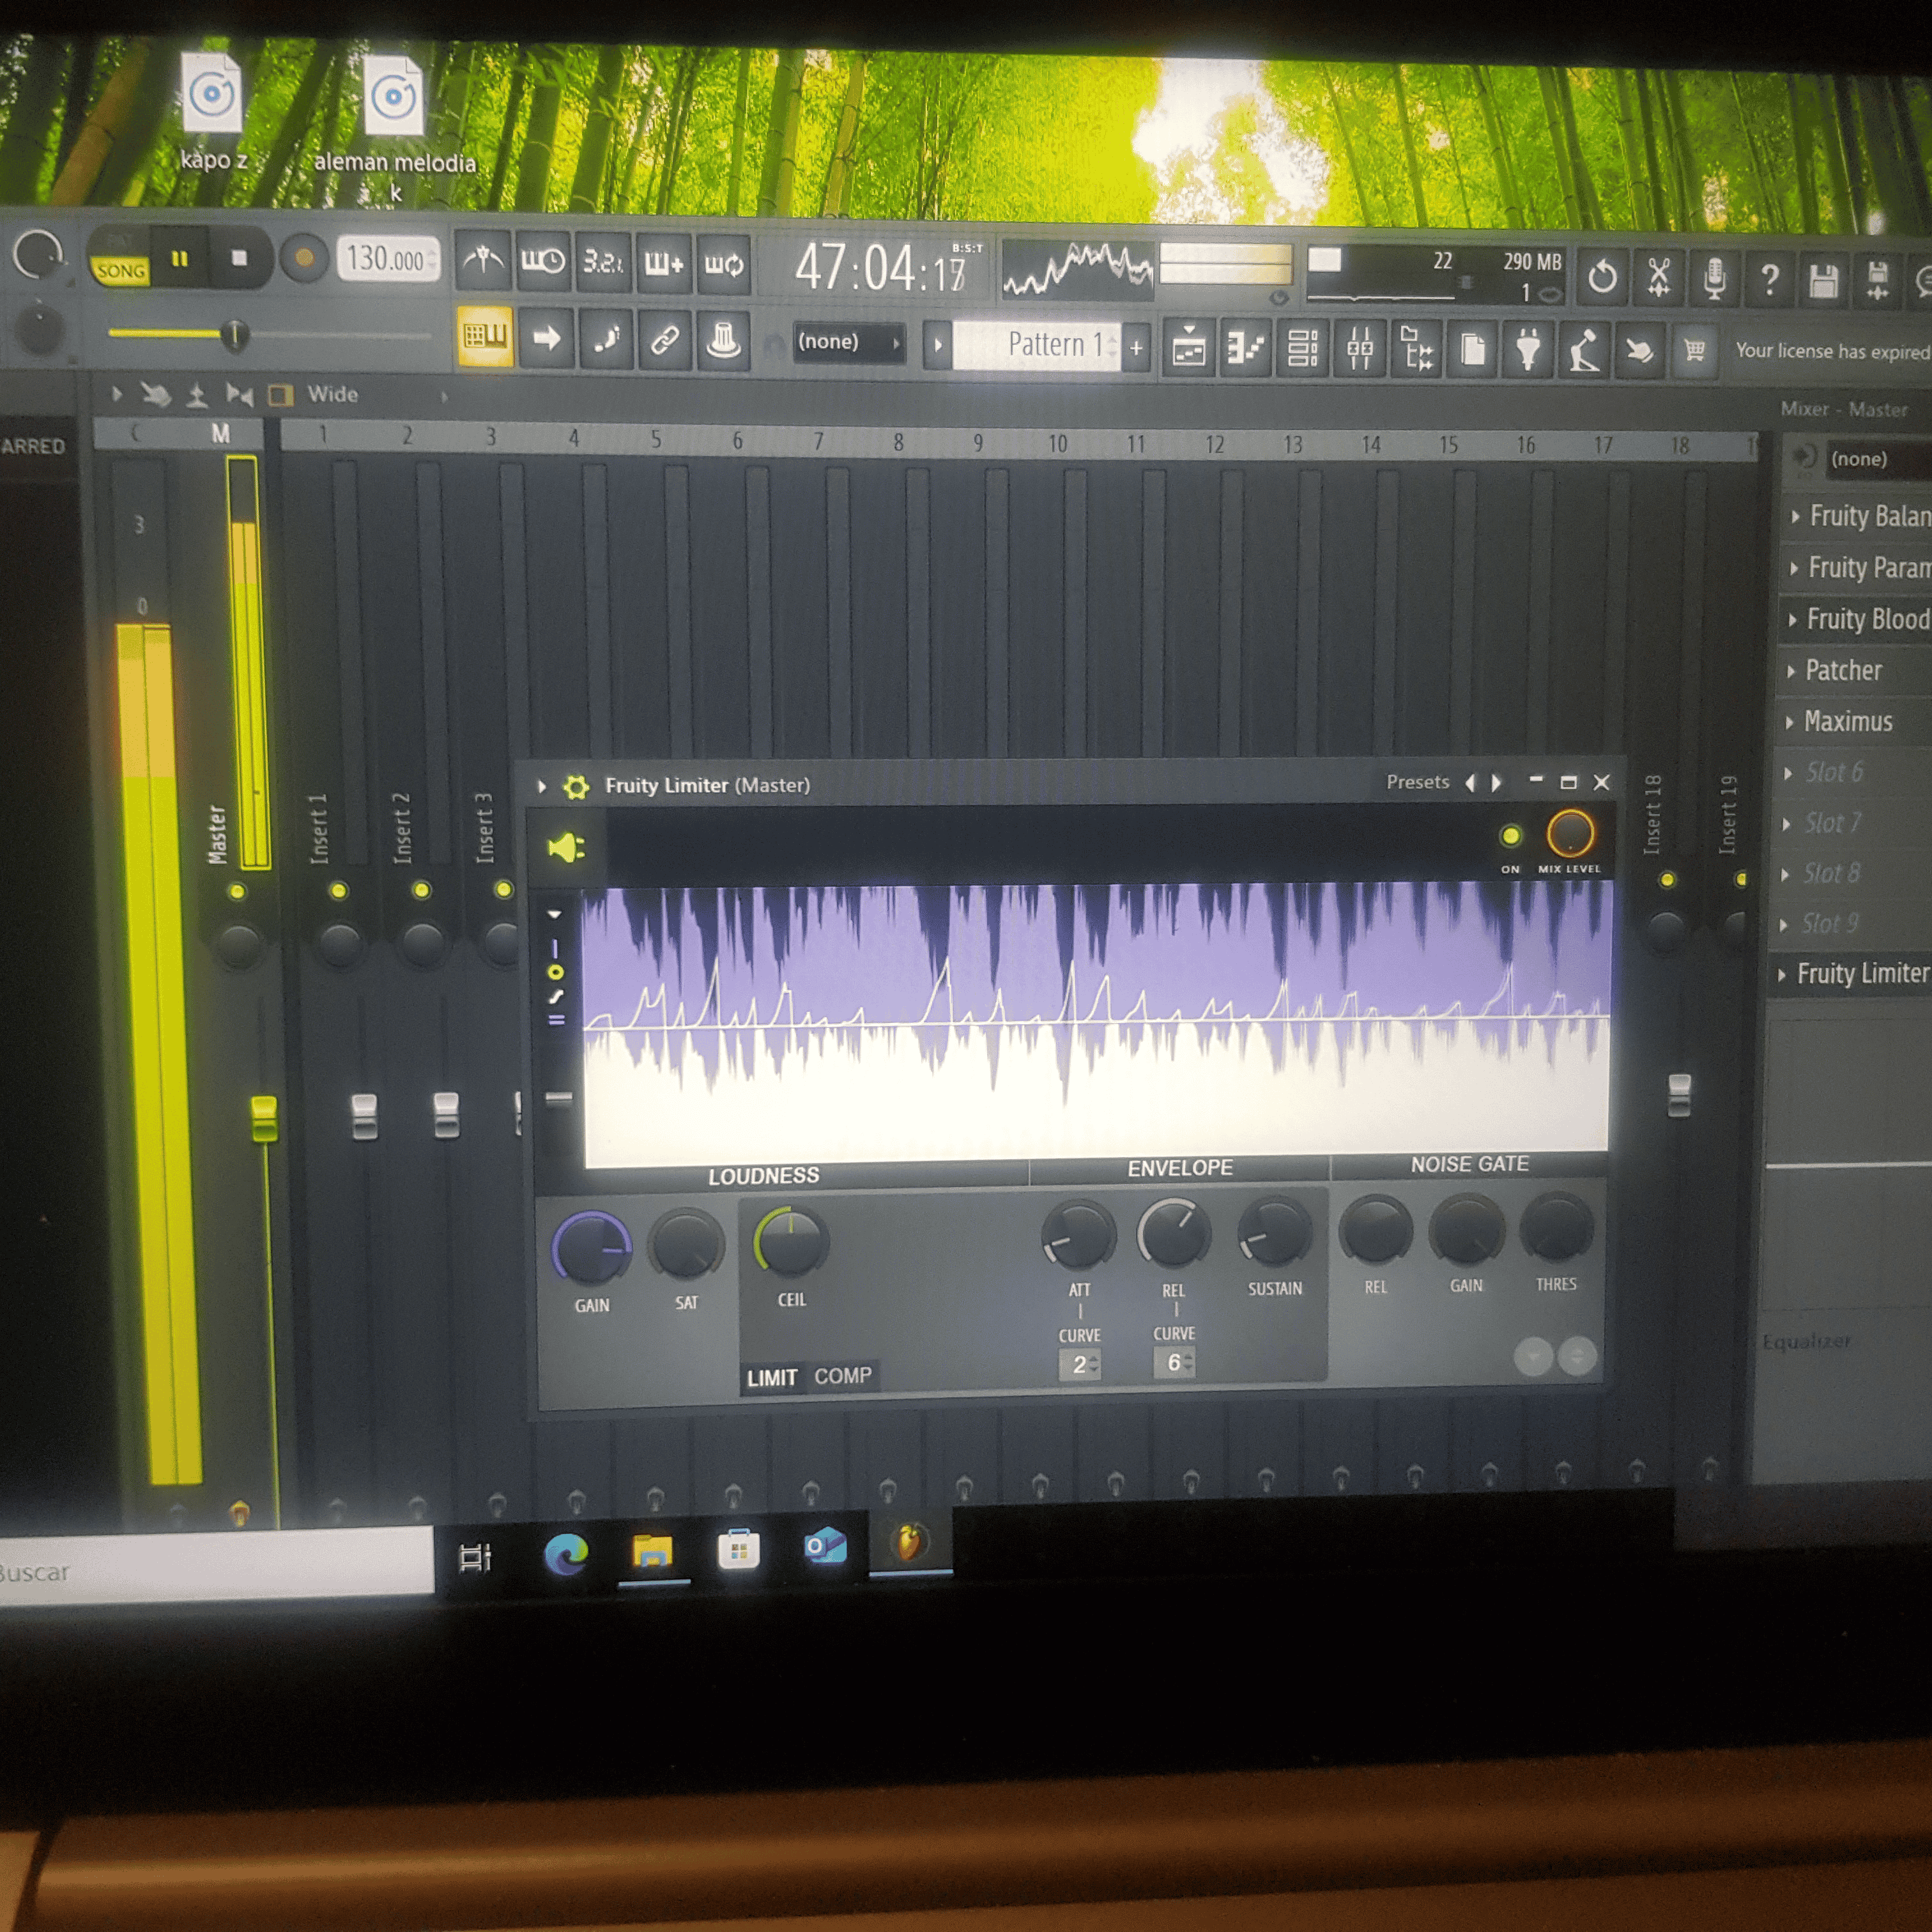
Task: Toggle the record button
Action: point(304,259)
